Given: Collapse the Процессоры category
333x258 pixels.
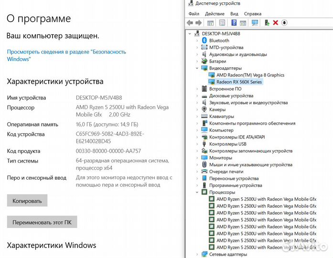Looking at the screenshot, I should click(197, 192).
